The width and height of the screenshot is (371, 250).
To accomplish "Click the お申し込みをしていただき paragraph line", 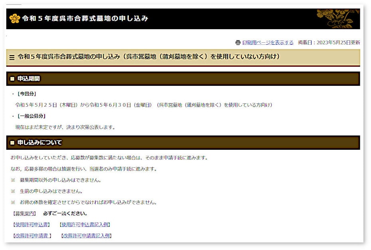I will pos(109,158).
